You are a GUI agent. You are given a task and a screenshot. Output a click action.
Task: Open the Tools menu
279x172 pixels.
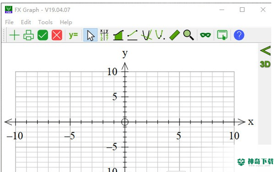coord(46,22)
